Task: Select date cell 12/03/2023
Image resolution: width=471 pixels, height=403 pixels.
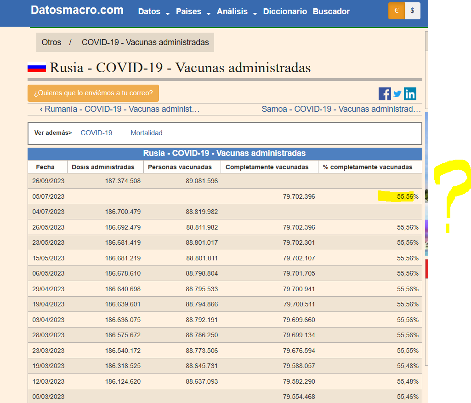Action: point(48,381)
